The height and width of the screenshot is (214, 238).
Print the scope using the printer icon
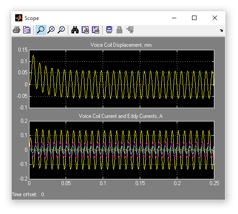(17, 30)
